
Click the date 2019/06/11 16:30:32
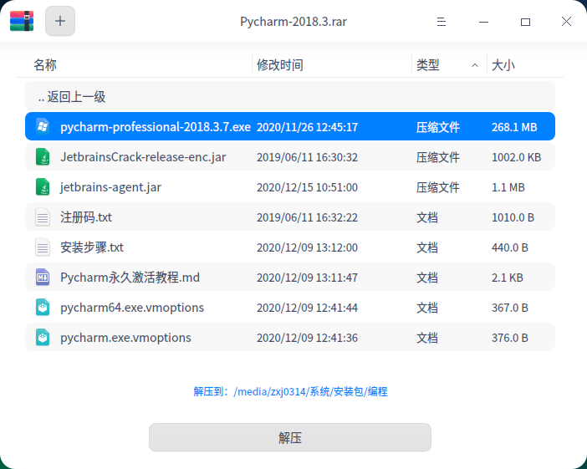pyautogui.click(x=308, y=157)
